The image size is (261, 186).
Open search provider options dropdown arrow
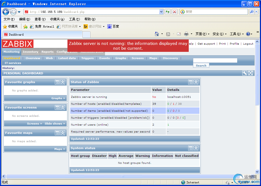tap(256, 12)
